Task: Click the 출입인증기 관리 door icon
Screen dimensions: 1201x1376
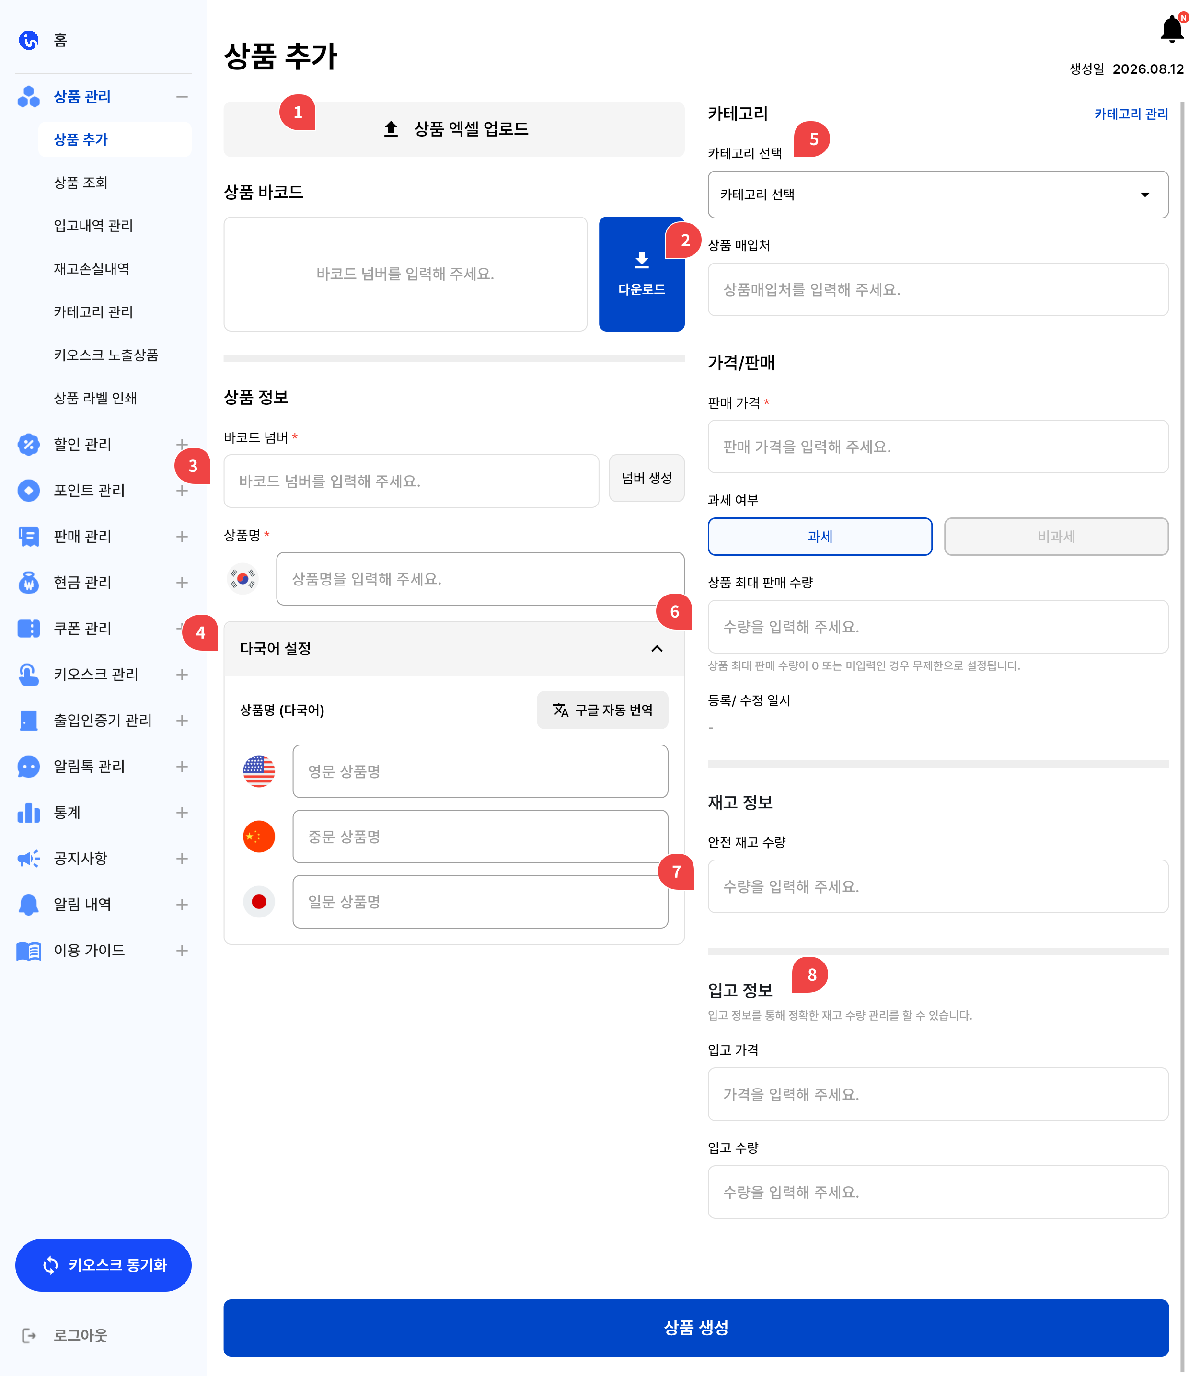Action: coord(29,720)
